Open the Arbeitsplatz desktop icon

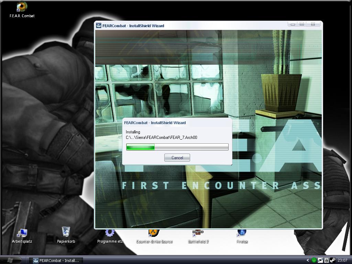pos(22,235)
